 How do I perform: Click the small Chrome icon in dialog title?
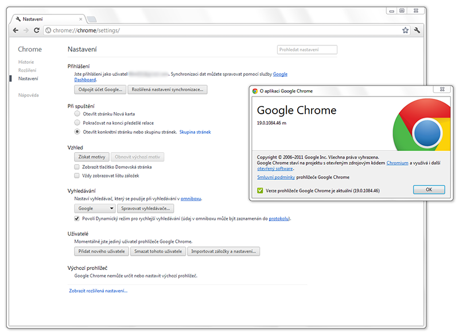tap(255, 91)
